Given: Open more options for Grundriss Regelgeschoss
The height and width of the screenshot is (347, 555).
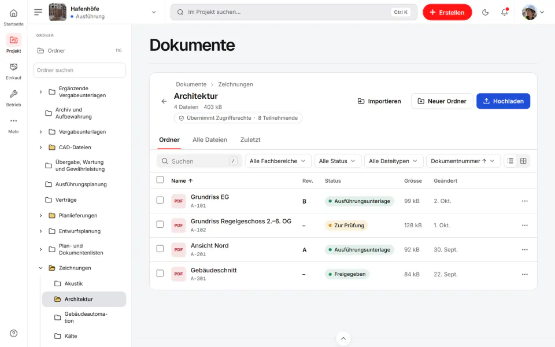Looking at the screenshot, I should pos(524,225).
